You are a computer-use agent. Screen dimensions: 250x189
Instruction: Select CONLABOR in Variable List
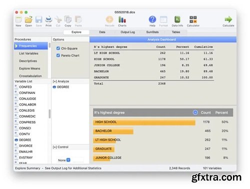point(27,104)
